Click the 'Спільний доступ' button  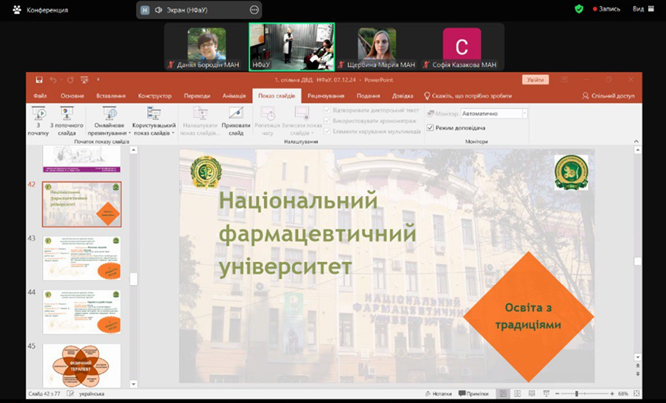tap(608, 96)
